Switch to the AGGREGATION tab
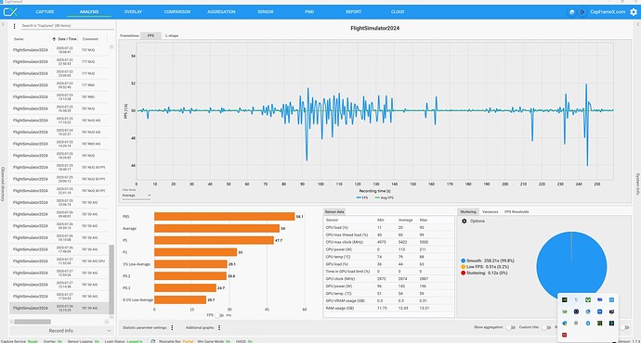641x343 pixels. pyautogui.click(x=221, y=12)
